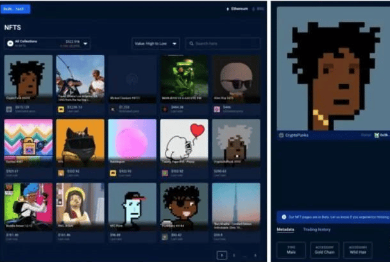
Task: Open the black cat on orange NFT
Action: pyautogui.click(x=80, y=143)
